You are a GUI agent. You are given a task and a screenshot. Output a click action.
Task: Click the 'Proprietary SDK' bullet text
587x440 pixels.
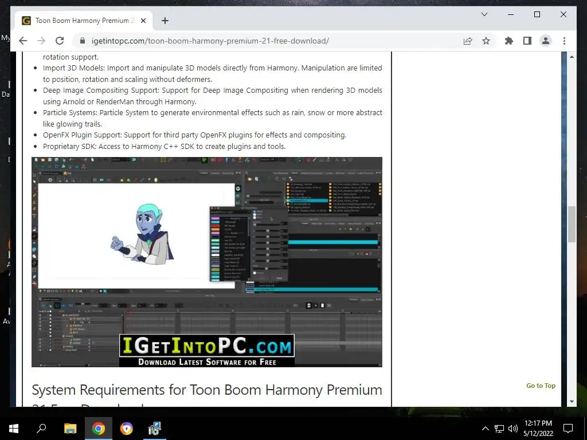[x=164, y=146]
